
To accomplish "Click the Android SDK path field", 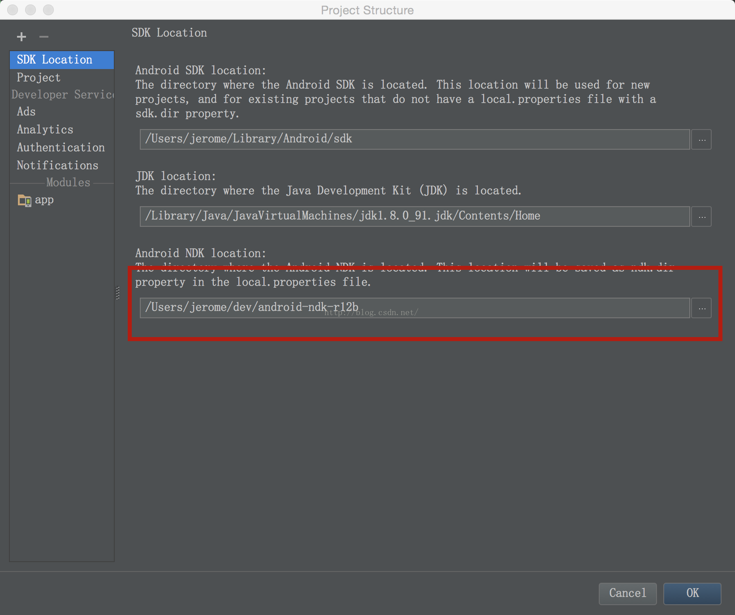I will pyautogui.click(x=414, y=139).
